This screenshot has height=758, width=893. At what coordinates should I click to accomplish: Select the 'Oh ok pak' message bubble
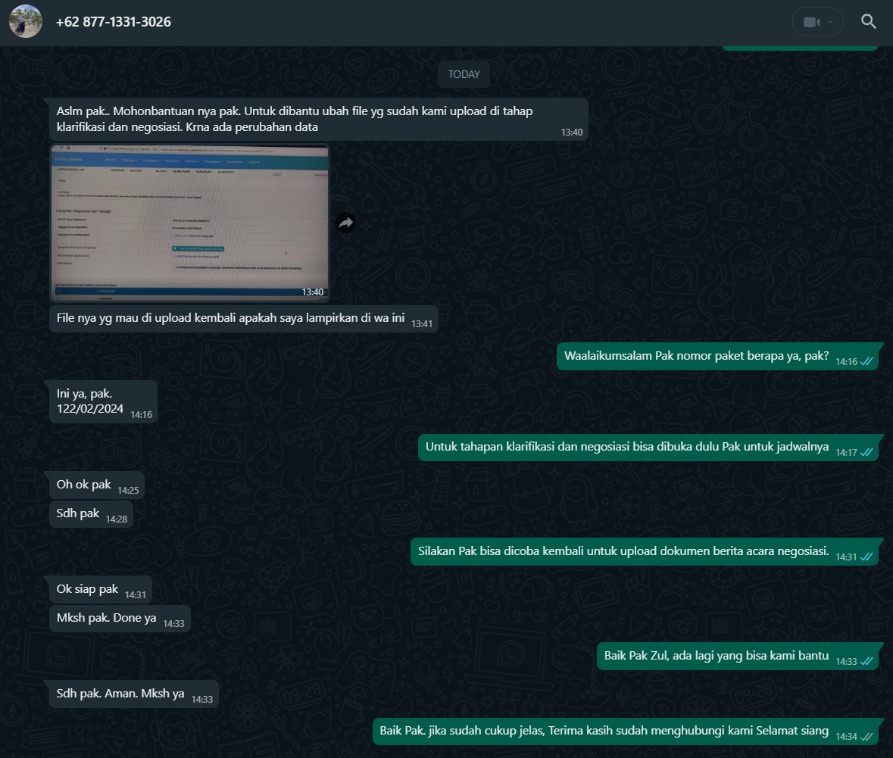coord(97,485)
